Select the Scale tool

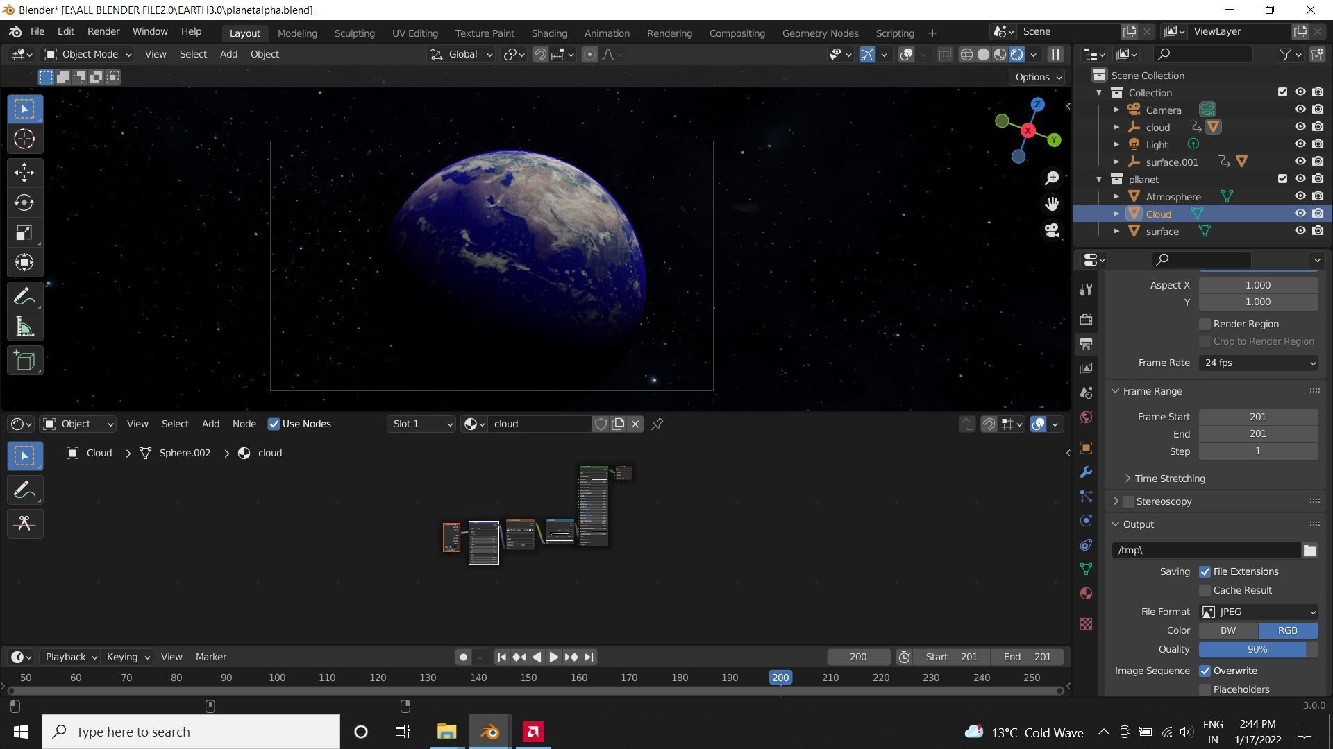(25, 232)
